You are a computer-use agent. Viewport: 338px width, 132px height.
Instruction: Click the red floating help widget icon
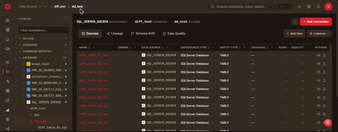click(x=328, y=123)
